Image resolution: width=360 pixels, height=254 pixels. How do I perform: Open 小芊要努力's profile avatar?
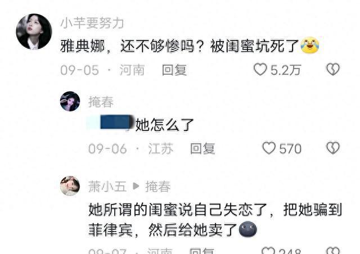point(34,31)
